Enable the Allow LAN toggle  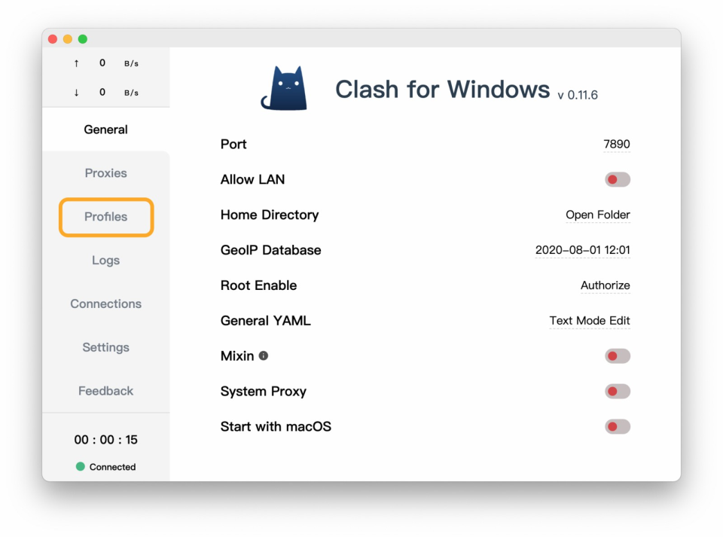pos(617,179)
